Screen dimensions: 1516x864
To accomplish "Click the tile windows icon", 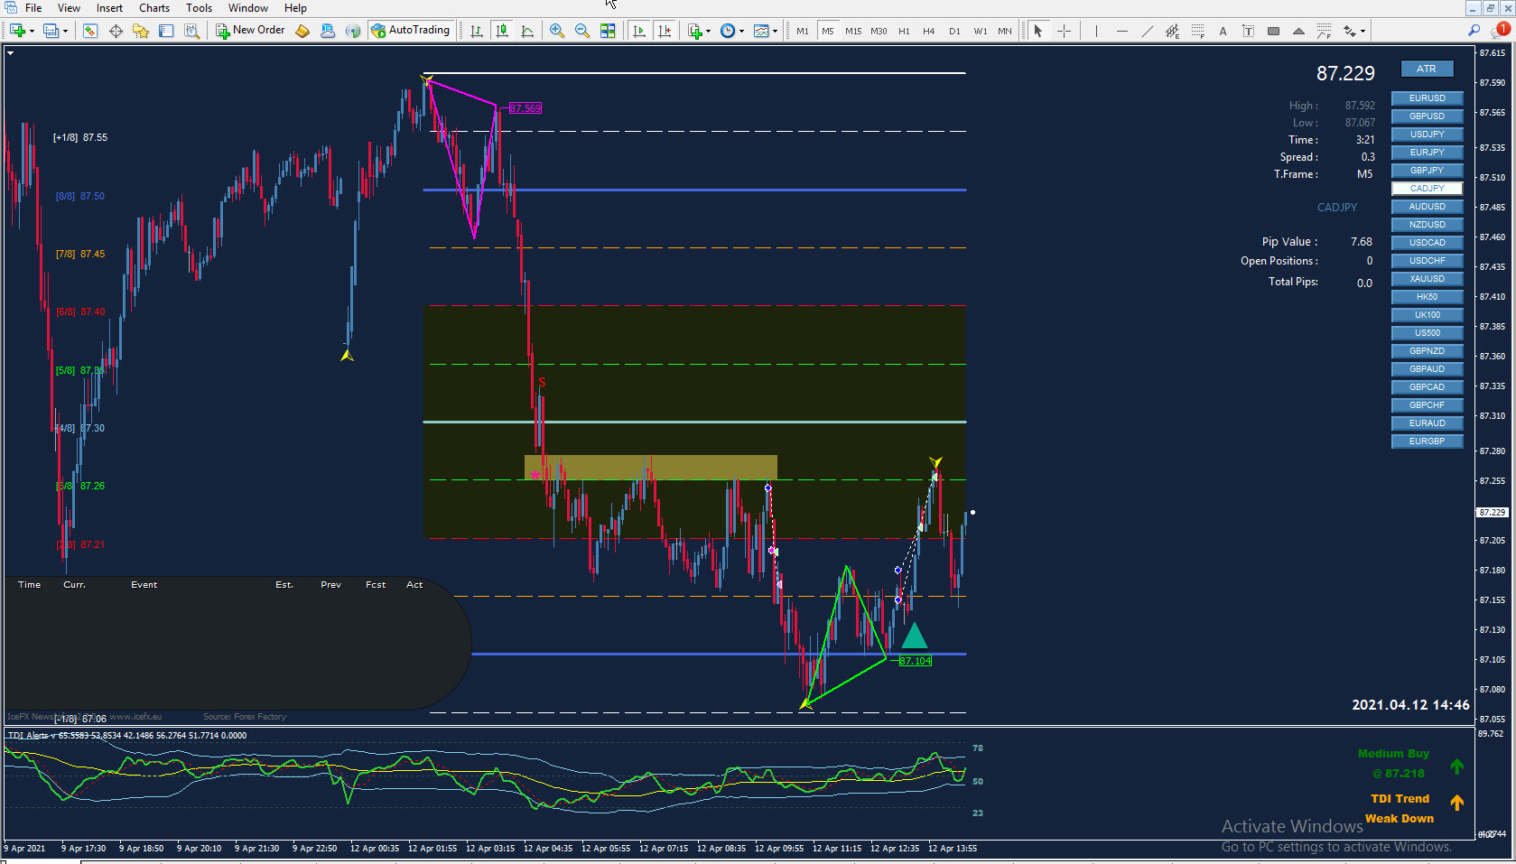I will point(608,31).
